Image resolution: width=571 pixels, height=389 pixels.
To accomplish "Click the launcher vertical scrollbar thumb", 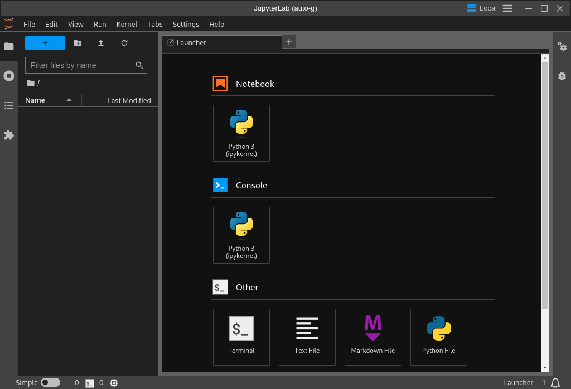I will coord(545,186).
